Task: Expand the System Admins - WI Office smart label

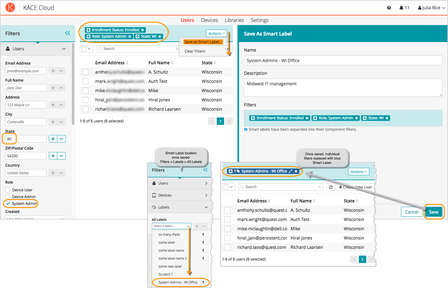Action: (290, 171)
